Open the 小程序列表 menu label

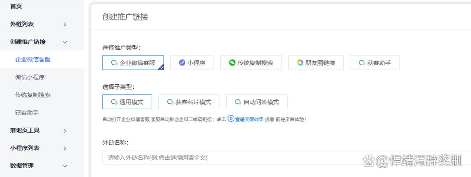pyautogui.click(x=25, y=148)
